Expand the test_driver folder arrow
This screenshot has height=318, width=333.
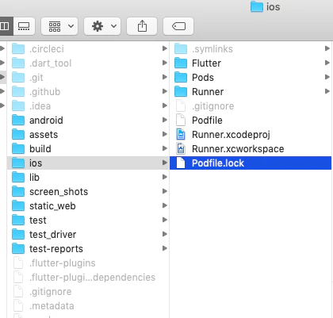165,234
